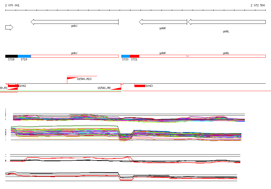Click the 2 072 500 end coordinate
The width and height of the screenshot is (271, 189).
coord(258,5)
